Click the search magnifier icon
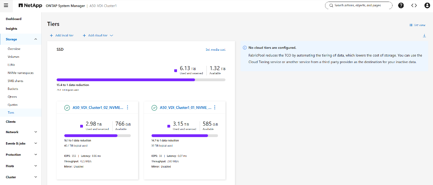Screen dimensions: 433x185 tap(331, 6)
